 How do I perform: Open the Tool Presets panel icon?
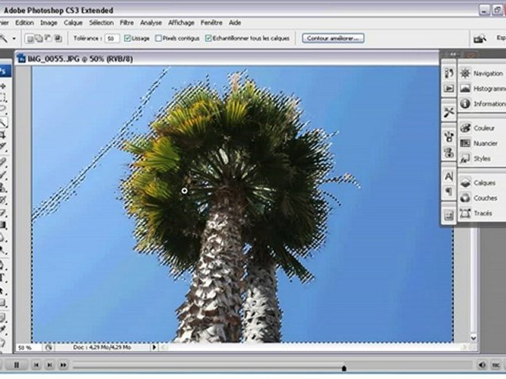point(449,113)
